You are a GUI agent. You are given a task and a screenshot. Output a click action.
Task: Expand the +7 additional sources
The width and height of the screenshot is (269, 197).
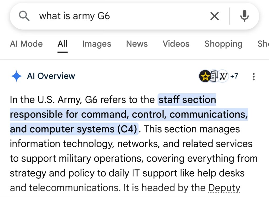tap(234, 77)
